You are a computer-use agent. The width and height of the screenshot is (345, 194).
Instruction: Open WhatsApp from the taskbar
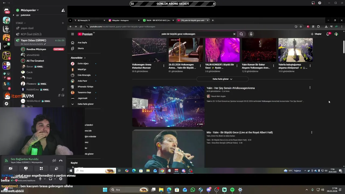coord(193,190)
